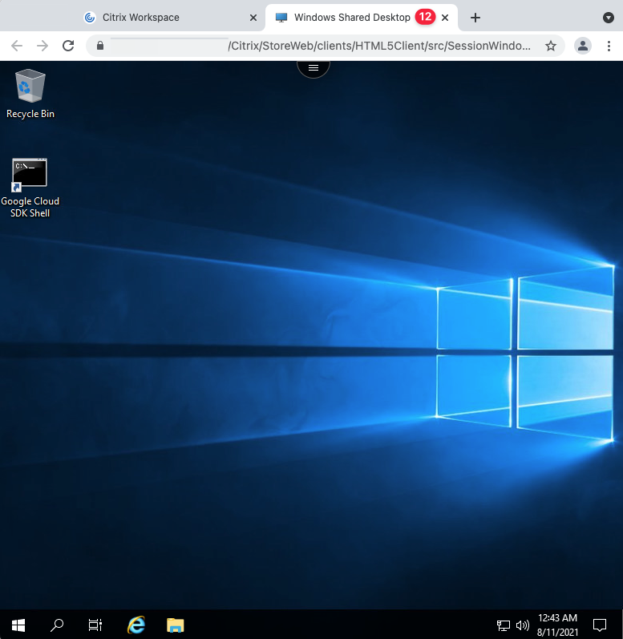The image size is (623, 639).
Task: Click the taskbar search magnifier icon
Action: click(57, 625)
